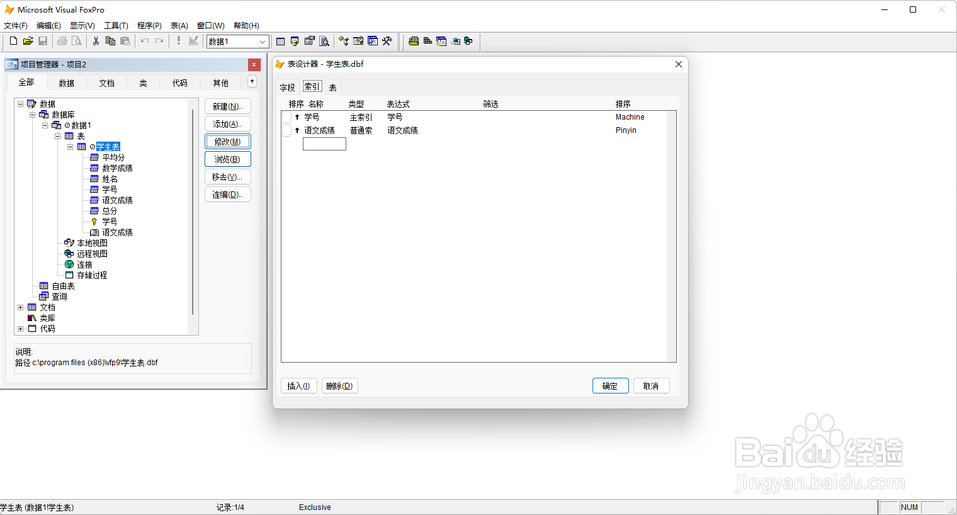Click the globe icon beside 远程视图
Screen dimensions: 957x515
point(68,253)
